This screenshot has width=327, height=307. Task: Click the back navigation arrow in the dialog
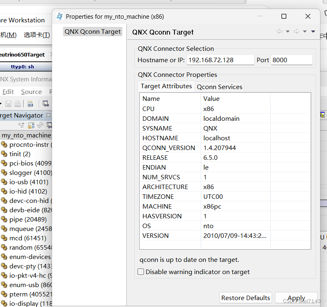point(279,31)
